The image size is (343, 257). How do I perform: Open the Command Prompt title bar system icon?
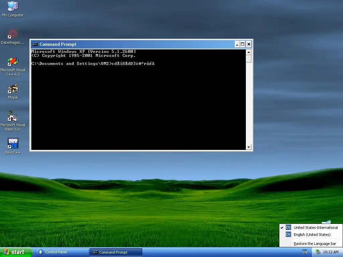pos(35,45)
